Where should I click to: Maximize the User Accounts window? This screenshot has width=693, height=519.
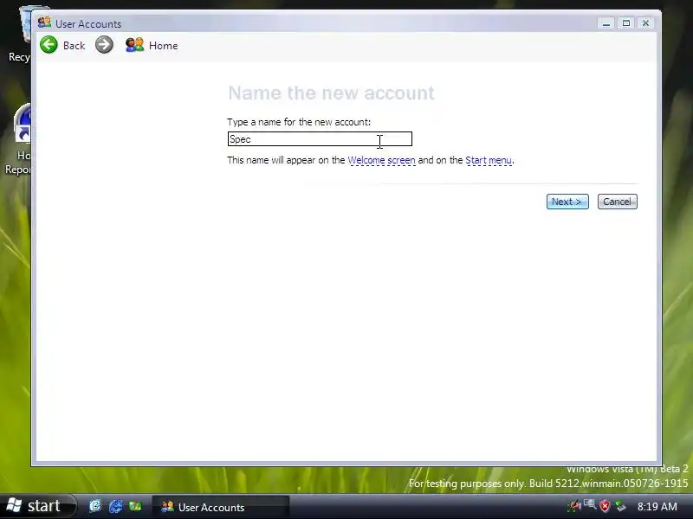coord(625,23)
